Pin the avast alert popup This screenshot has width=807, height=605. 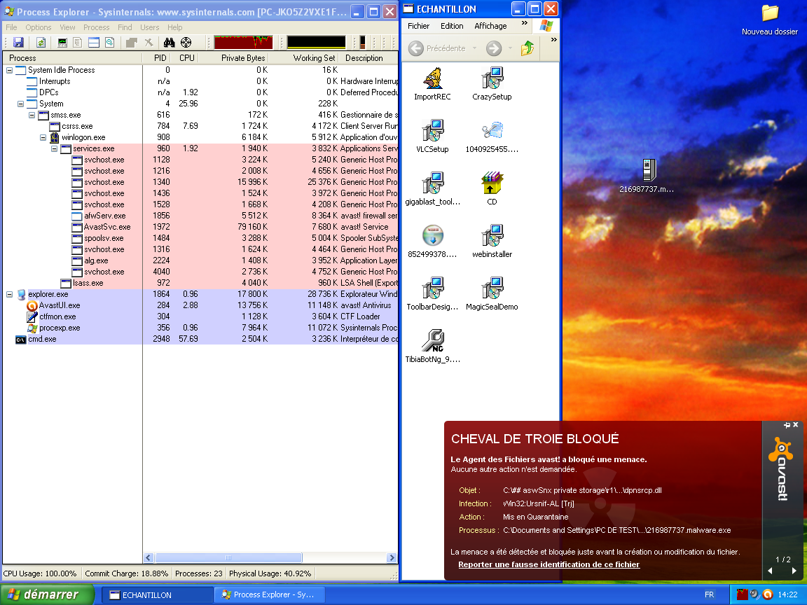point(787,425)
